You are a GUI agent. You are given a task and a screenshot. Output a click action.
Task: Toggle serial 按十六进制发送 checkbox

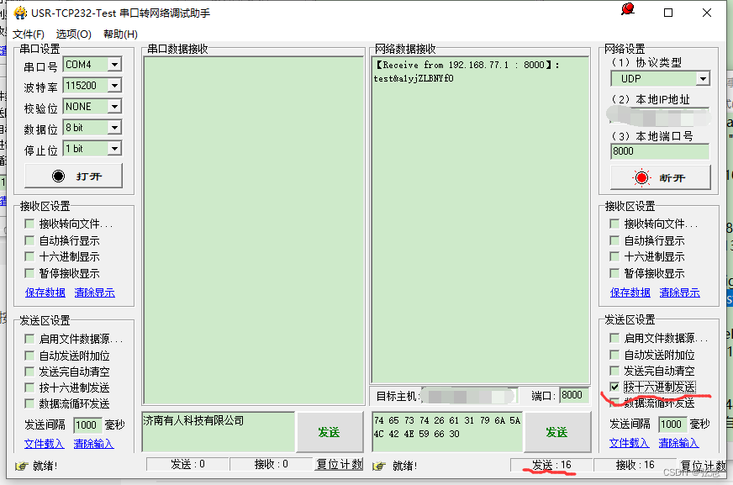click(29, 387)
